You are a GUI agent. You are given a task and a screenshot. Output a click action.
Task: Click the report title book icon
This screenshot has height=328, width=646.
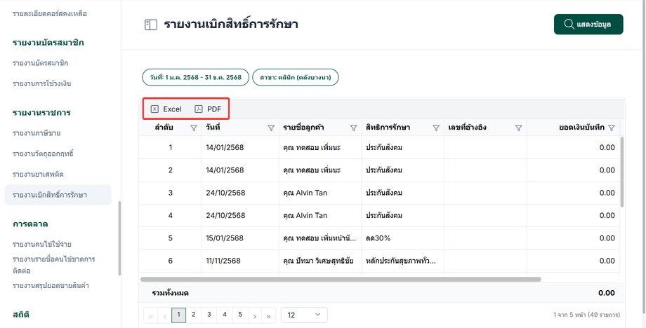(x=151, y=25)
